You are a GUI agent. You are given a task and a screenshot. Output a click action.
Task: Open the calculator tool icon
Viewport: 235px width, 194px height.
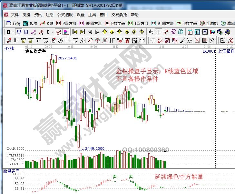(197, 32)
